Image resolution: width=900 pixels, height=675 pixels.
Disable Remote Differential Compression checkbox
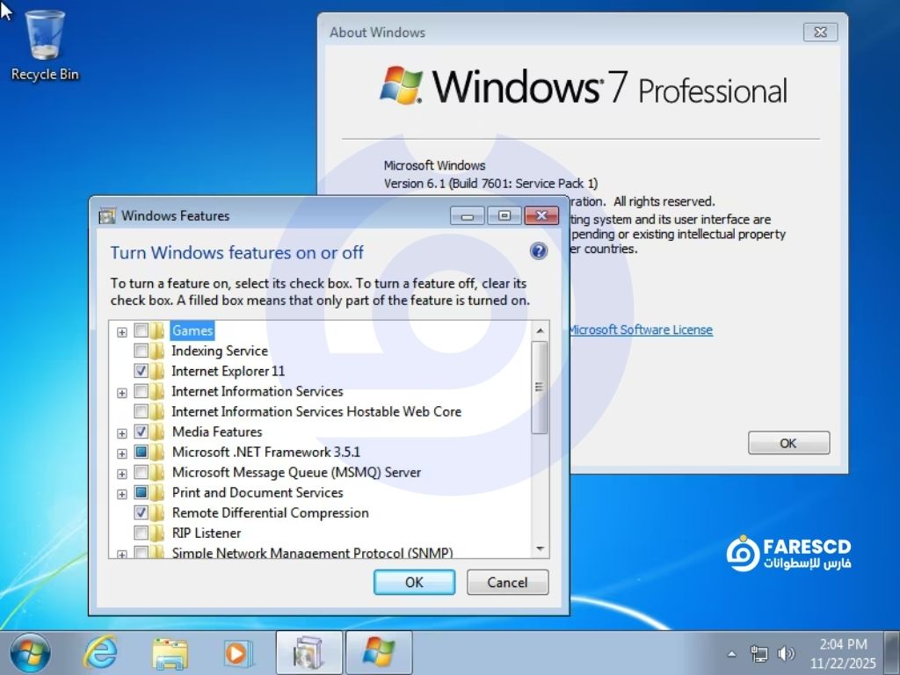coord(141,512)
